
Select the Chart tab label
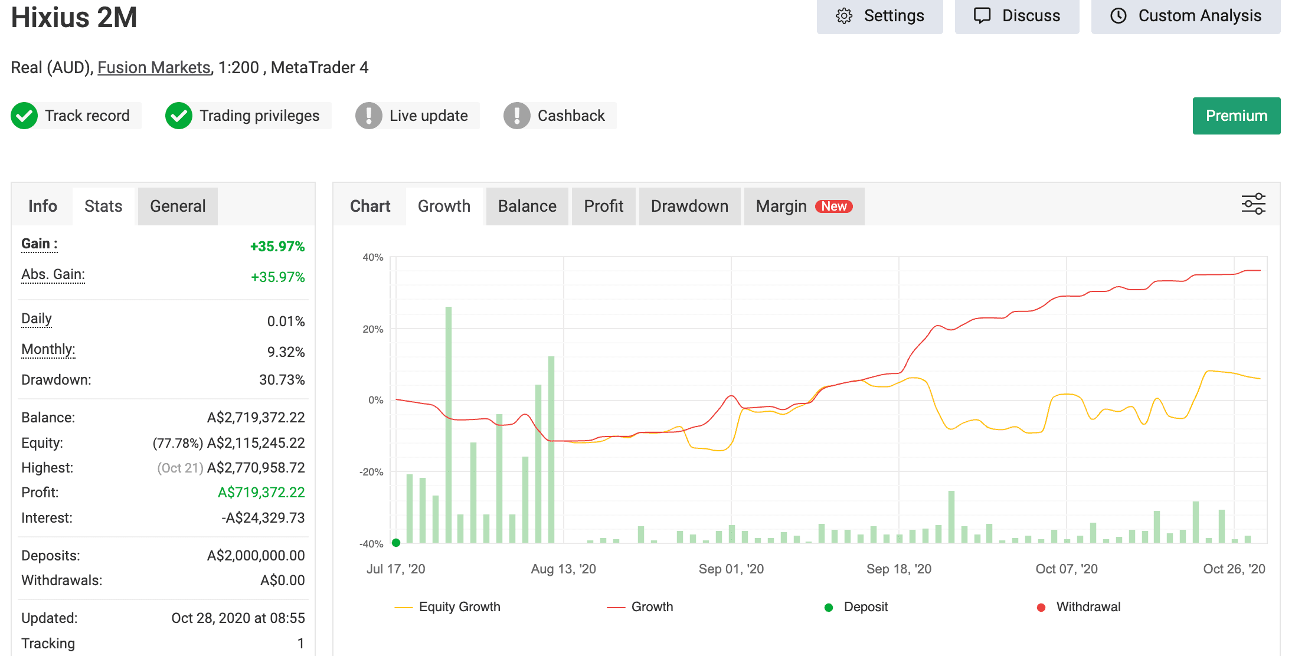click(370, 206)
